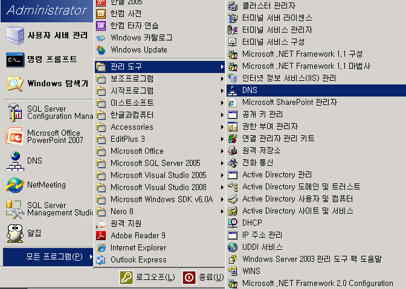Launch Outlook Express icon
406x289 pixels.
pyautogui.click(x=101, y=259)
